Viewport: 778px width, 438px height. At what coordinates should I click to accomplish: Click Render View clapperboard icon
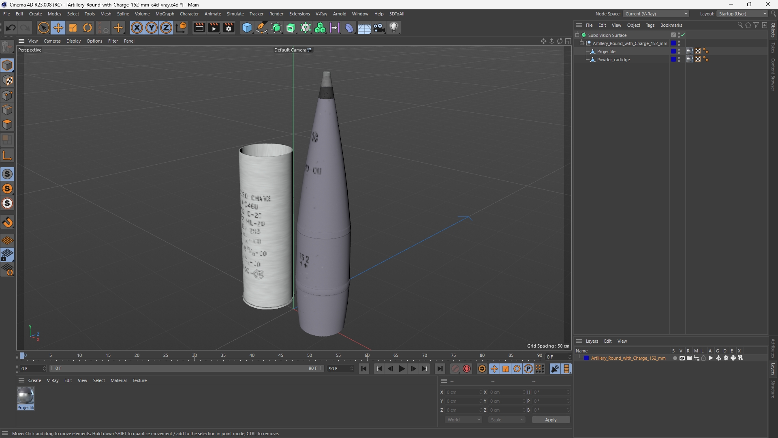pos(199,28)
